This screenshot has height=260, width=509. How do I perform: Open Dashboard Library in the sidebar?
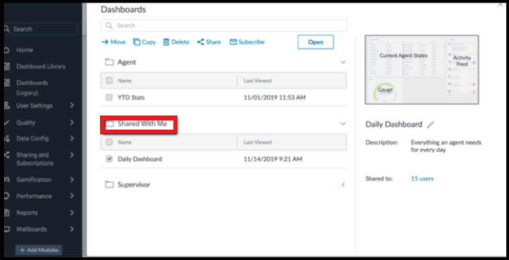41,67
